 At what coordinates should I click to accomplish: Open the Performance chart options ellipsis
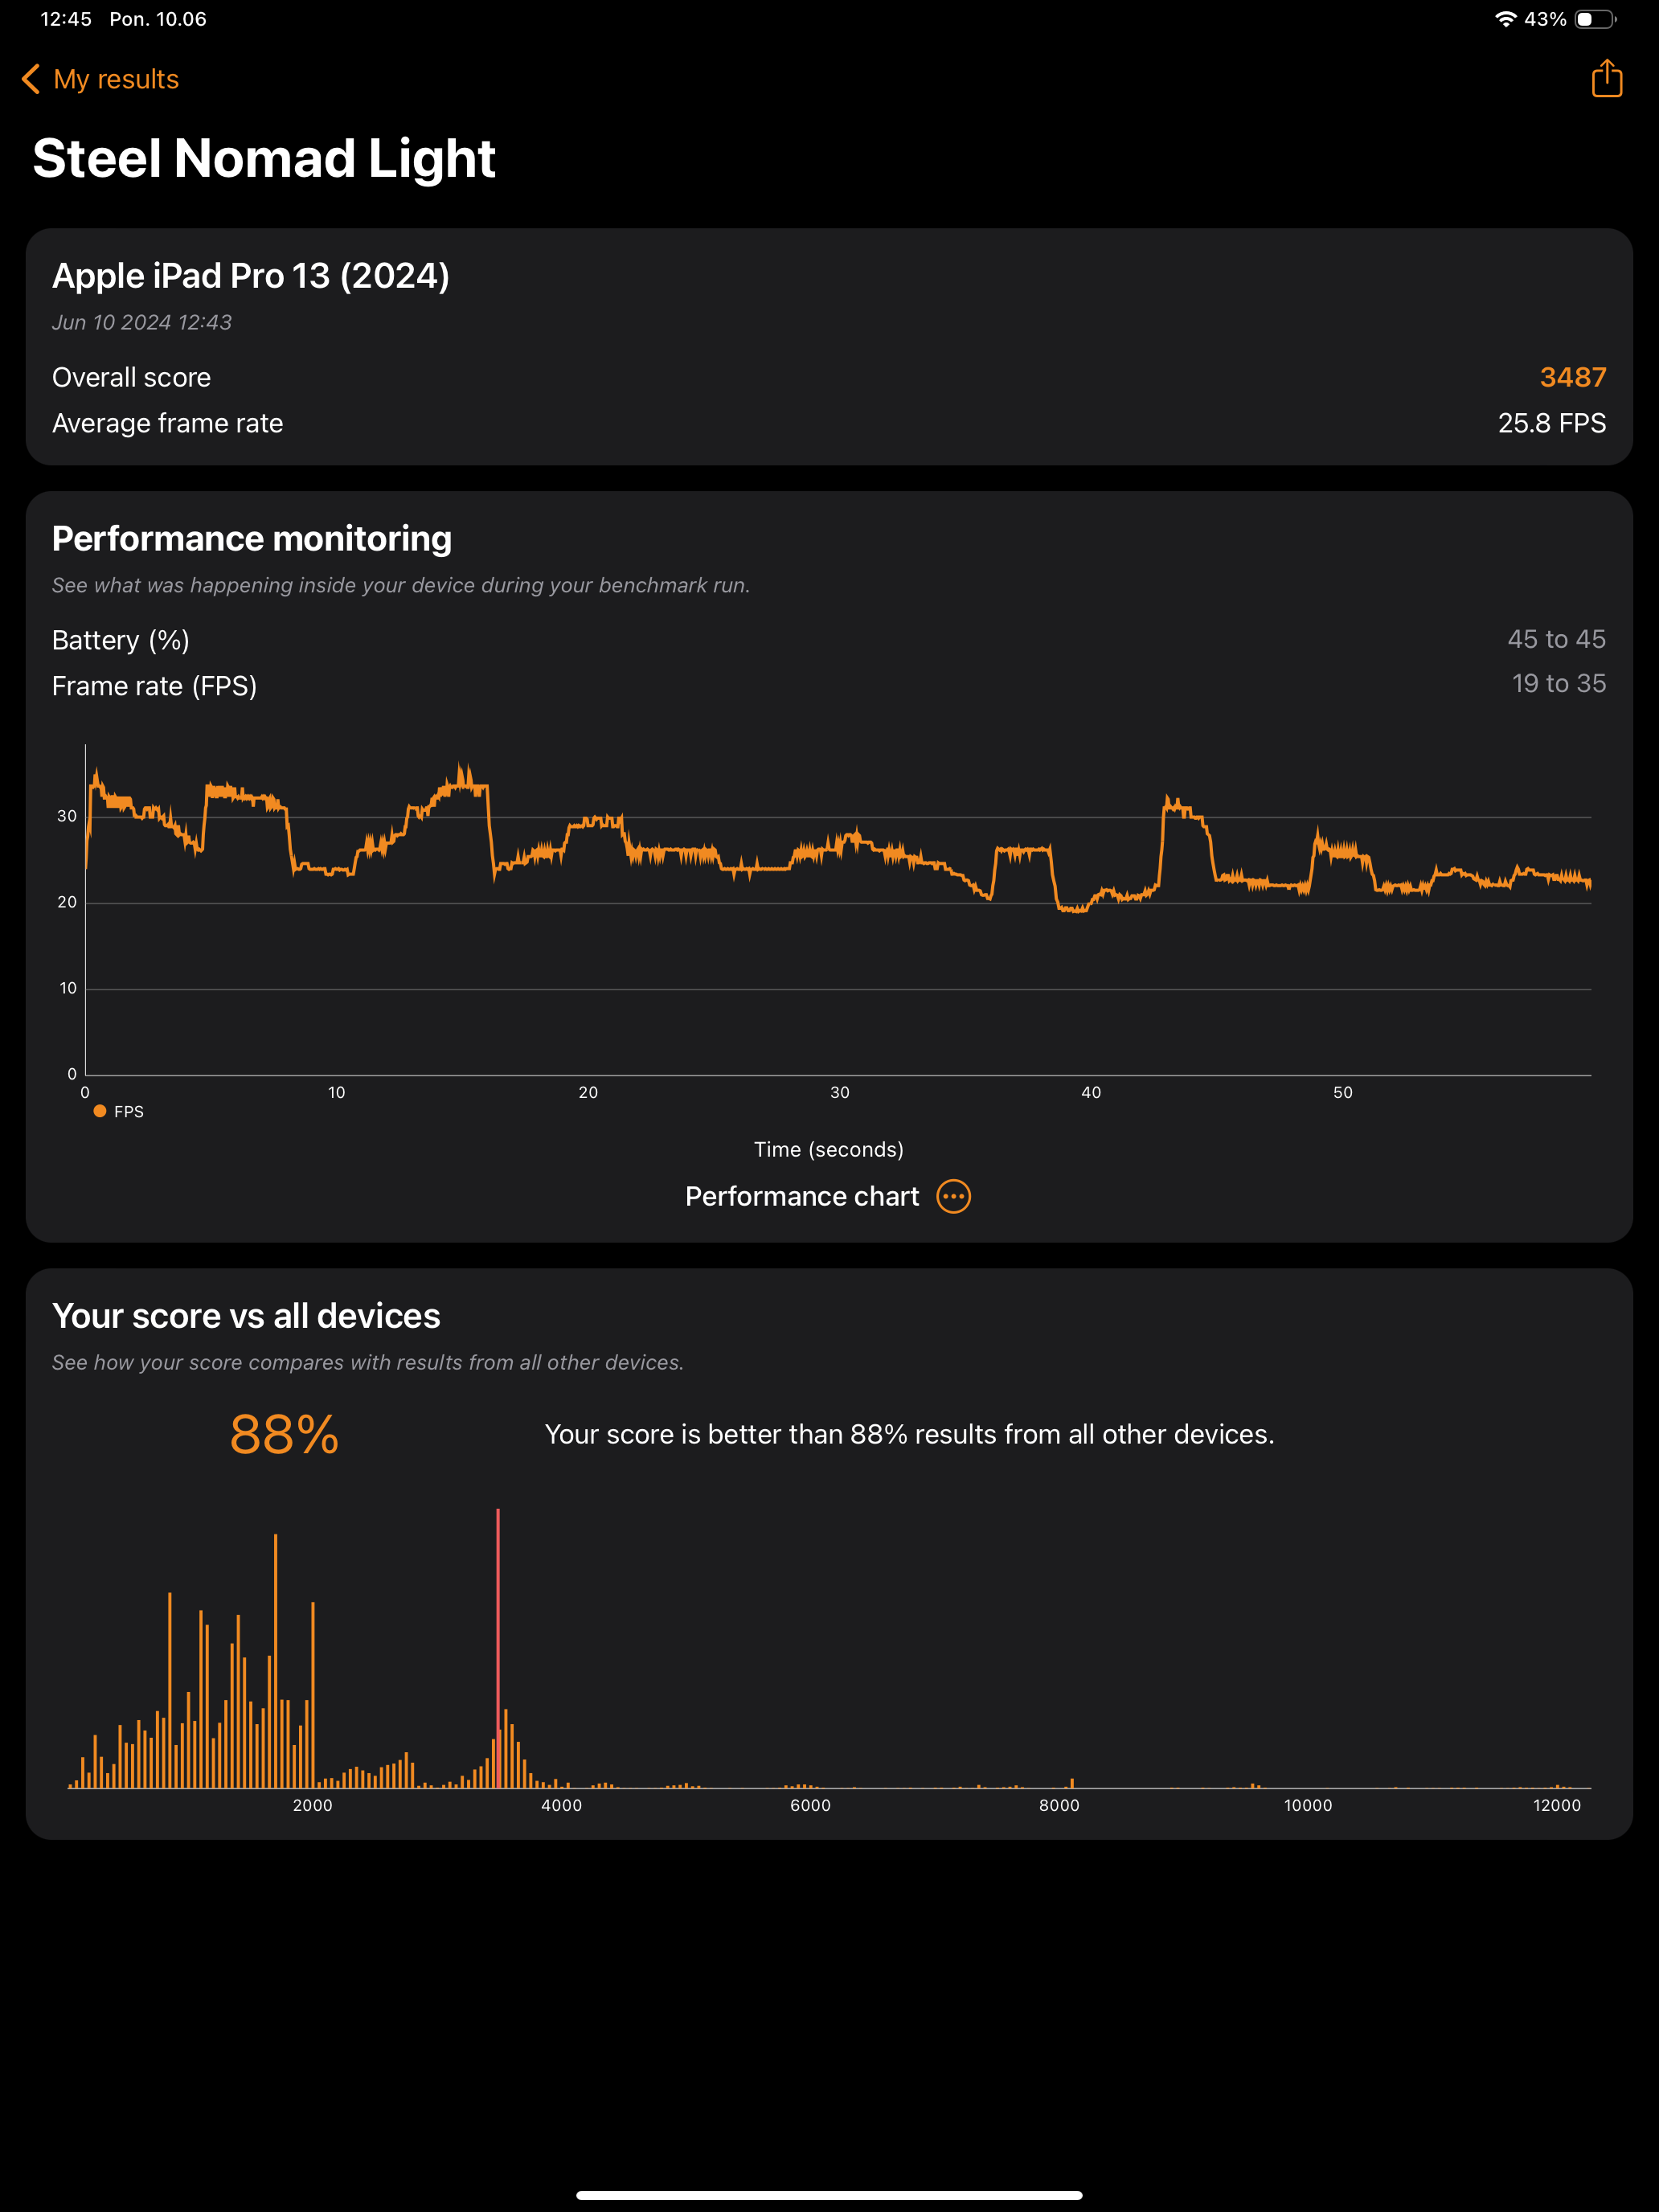(x=953, y=1196)
